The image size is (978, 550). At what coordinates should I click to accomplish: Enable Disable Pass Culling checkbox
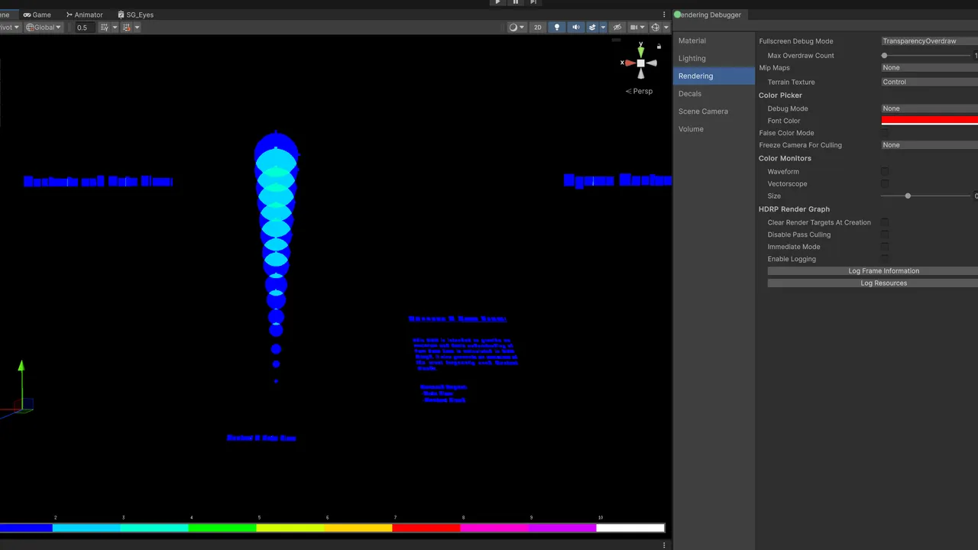tap(885, 235)
